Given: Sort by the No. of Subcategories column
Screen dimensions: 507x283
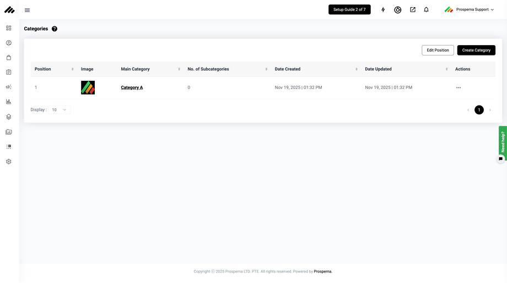Looking at the screenshot, I should click(x=266, y=69).
